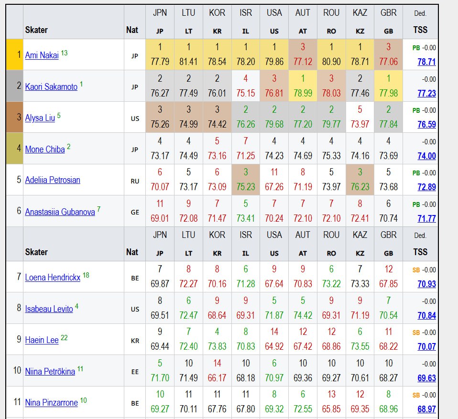
Task: Click the gold rank 1 cell
Action: tap(14, 54)
